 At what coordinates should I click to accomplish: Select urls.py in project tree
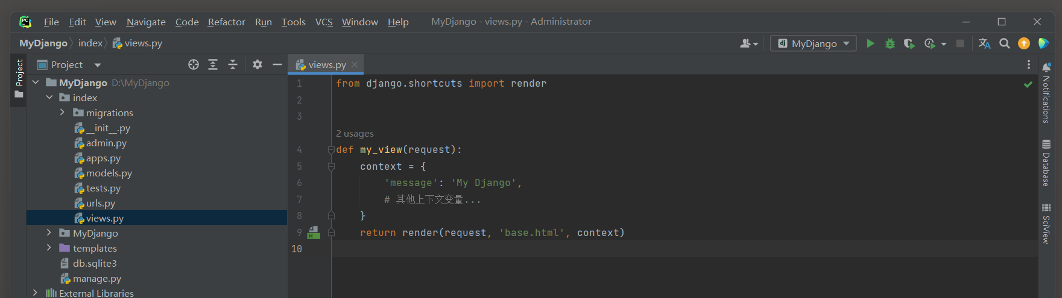(x=95, y=203)
